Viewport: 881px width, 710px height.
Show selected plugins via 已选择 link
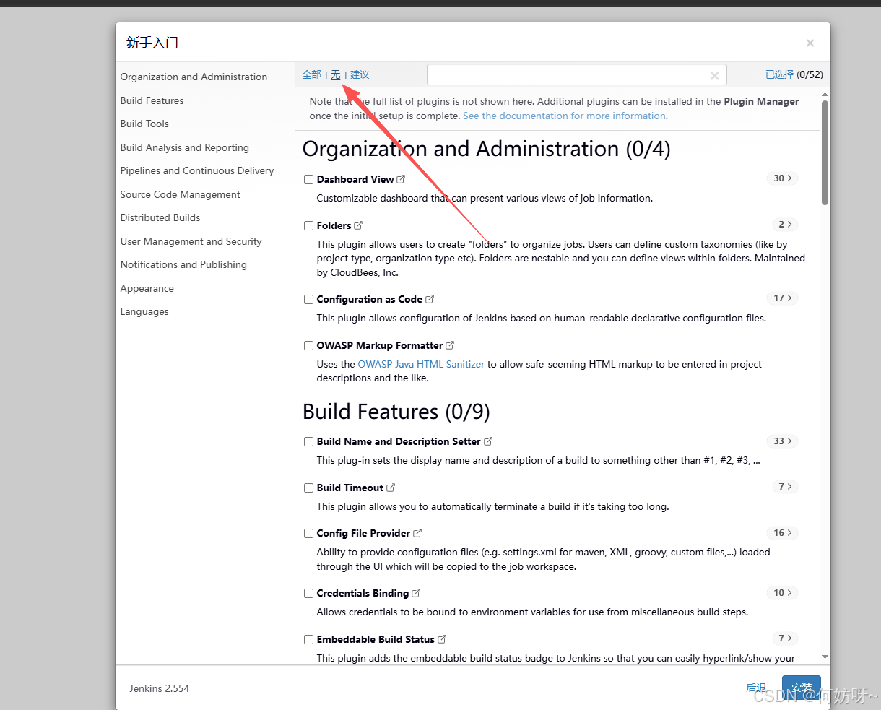(779, 74)
